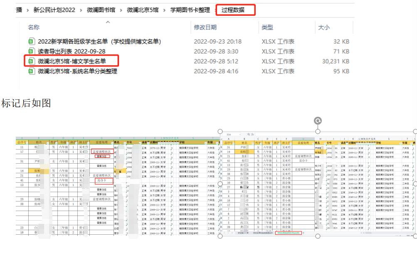Viewport: 417px width, 253px height.
Task: Navigate to 学期图书卡整理 breadcrumb
Action: (x=190, y=10)
